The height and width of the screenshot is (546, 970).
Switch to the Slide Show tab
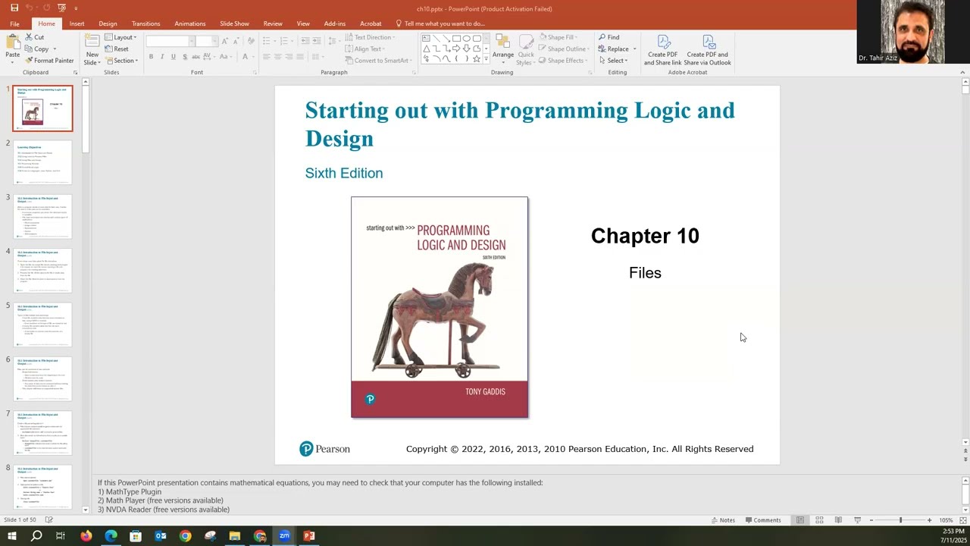tap(234, 24)
